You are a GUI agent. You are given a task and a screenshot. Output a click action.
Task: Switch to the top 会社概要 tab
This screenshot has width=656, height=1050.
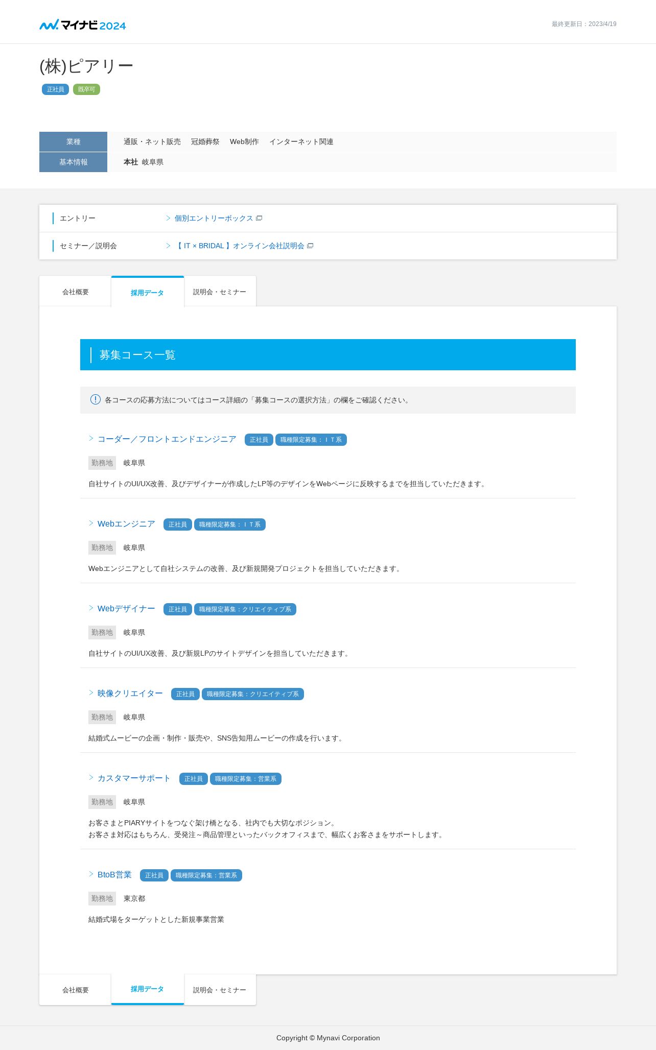[75, 292]
